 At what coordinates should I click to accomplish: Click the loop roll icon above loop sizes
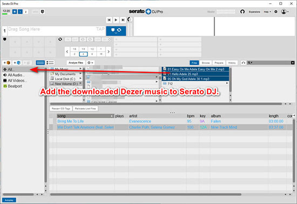point(60,39)
